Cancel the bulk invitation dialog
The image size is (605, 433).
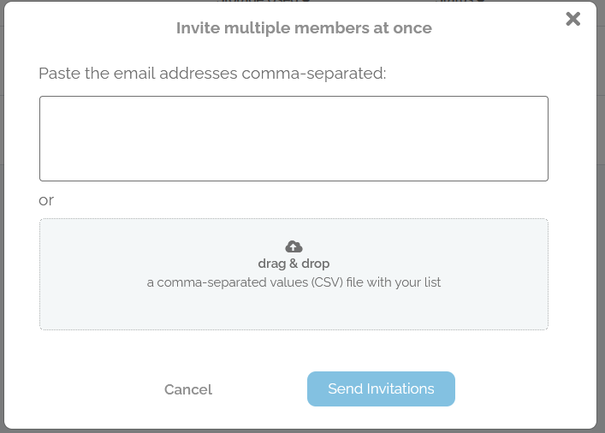point(188,389)
